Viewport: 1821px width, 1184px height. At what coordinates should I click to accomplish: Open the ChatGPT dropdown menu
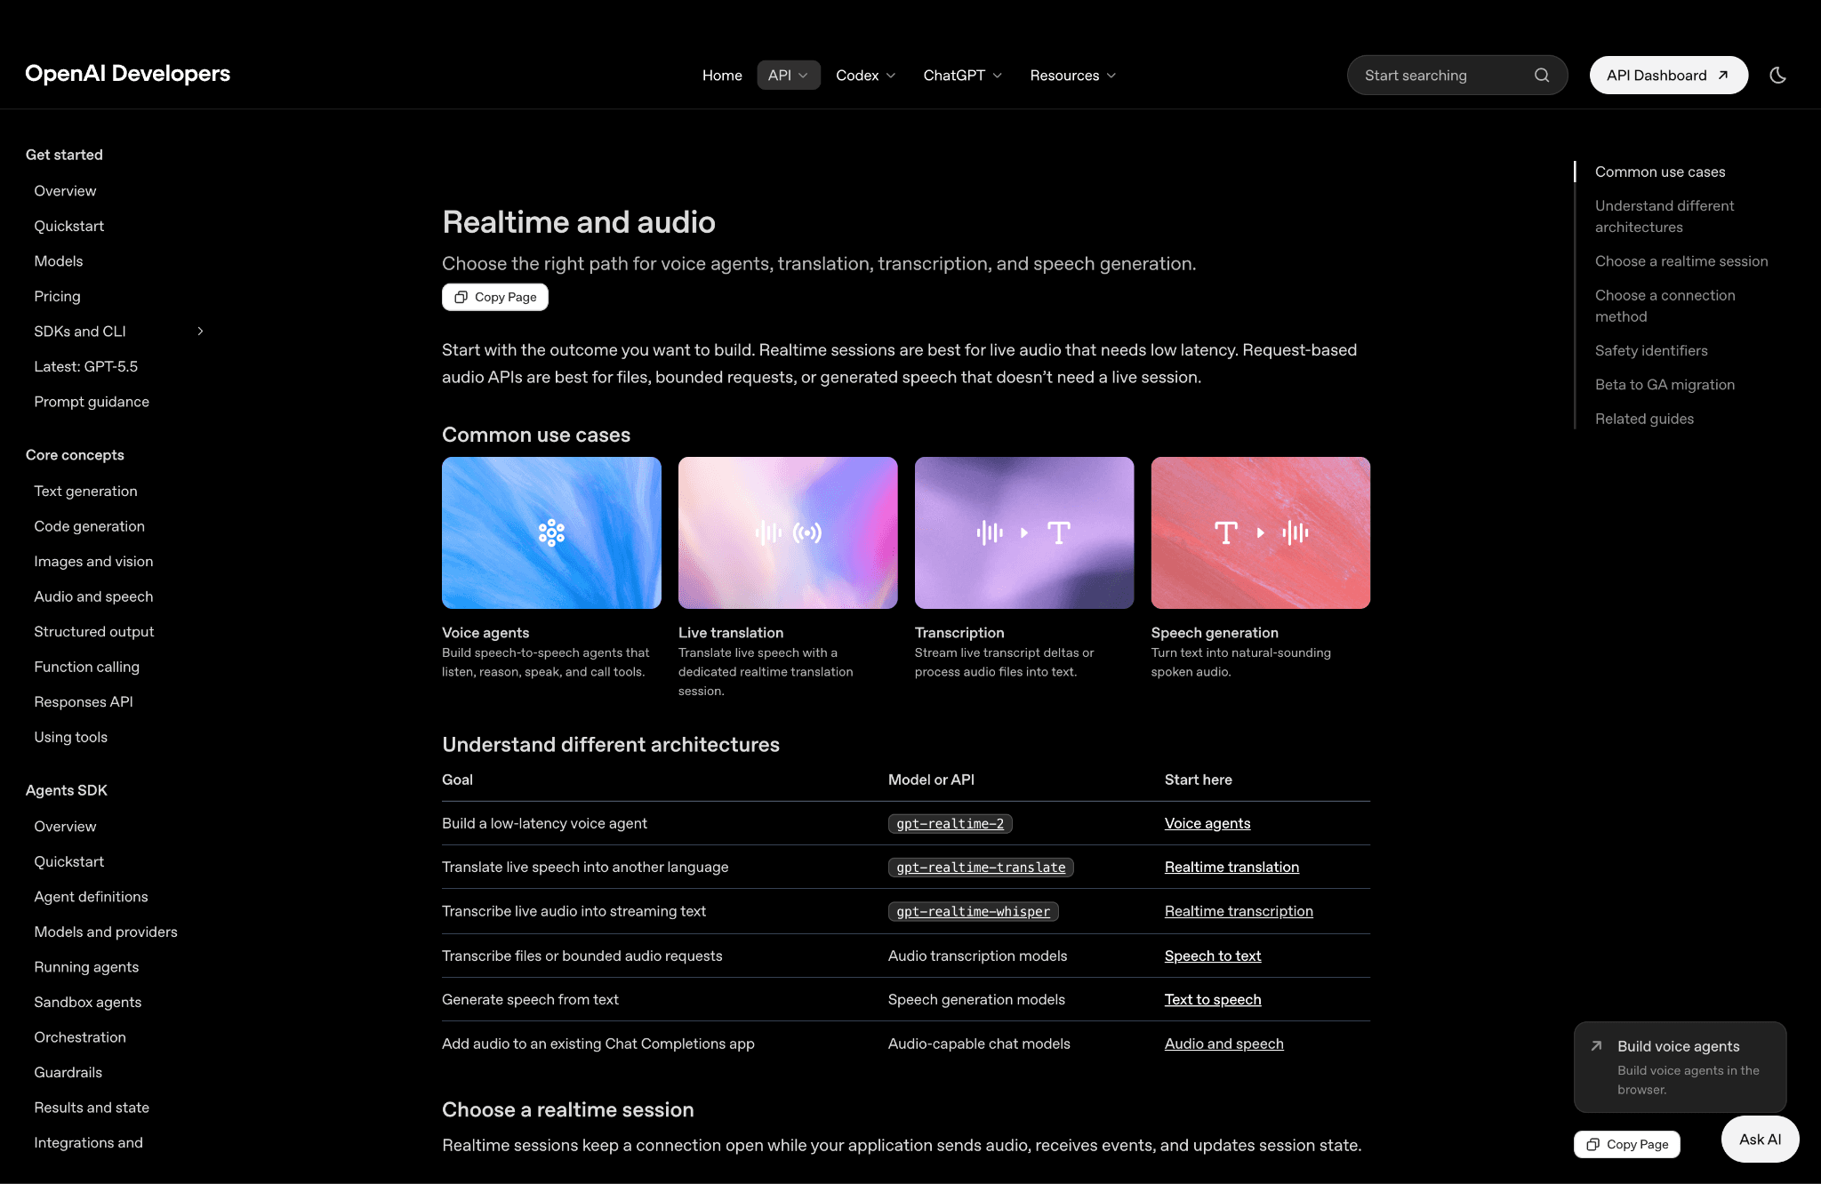[x=963, y=76]
